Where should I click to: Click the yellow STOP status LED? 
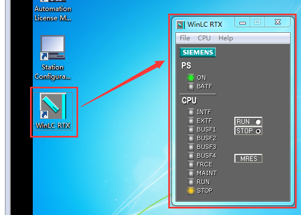click(191, 190)
